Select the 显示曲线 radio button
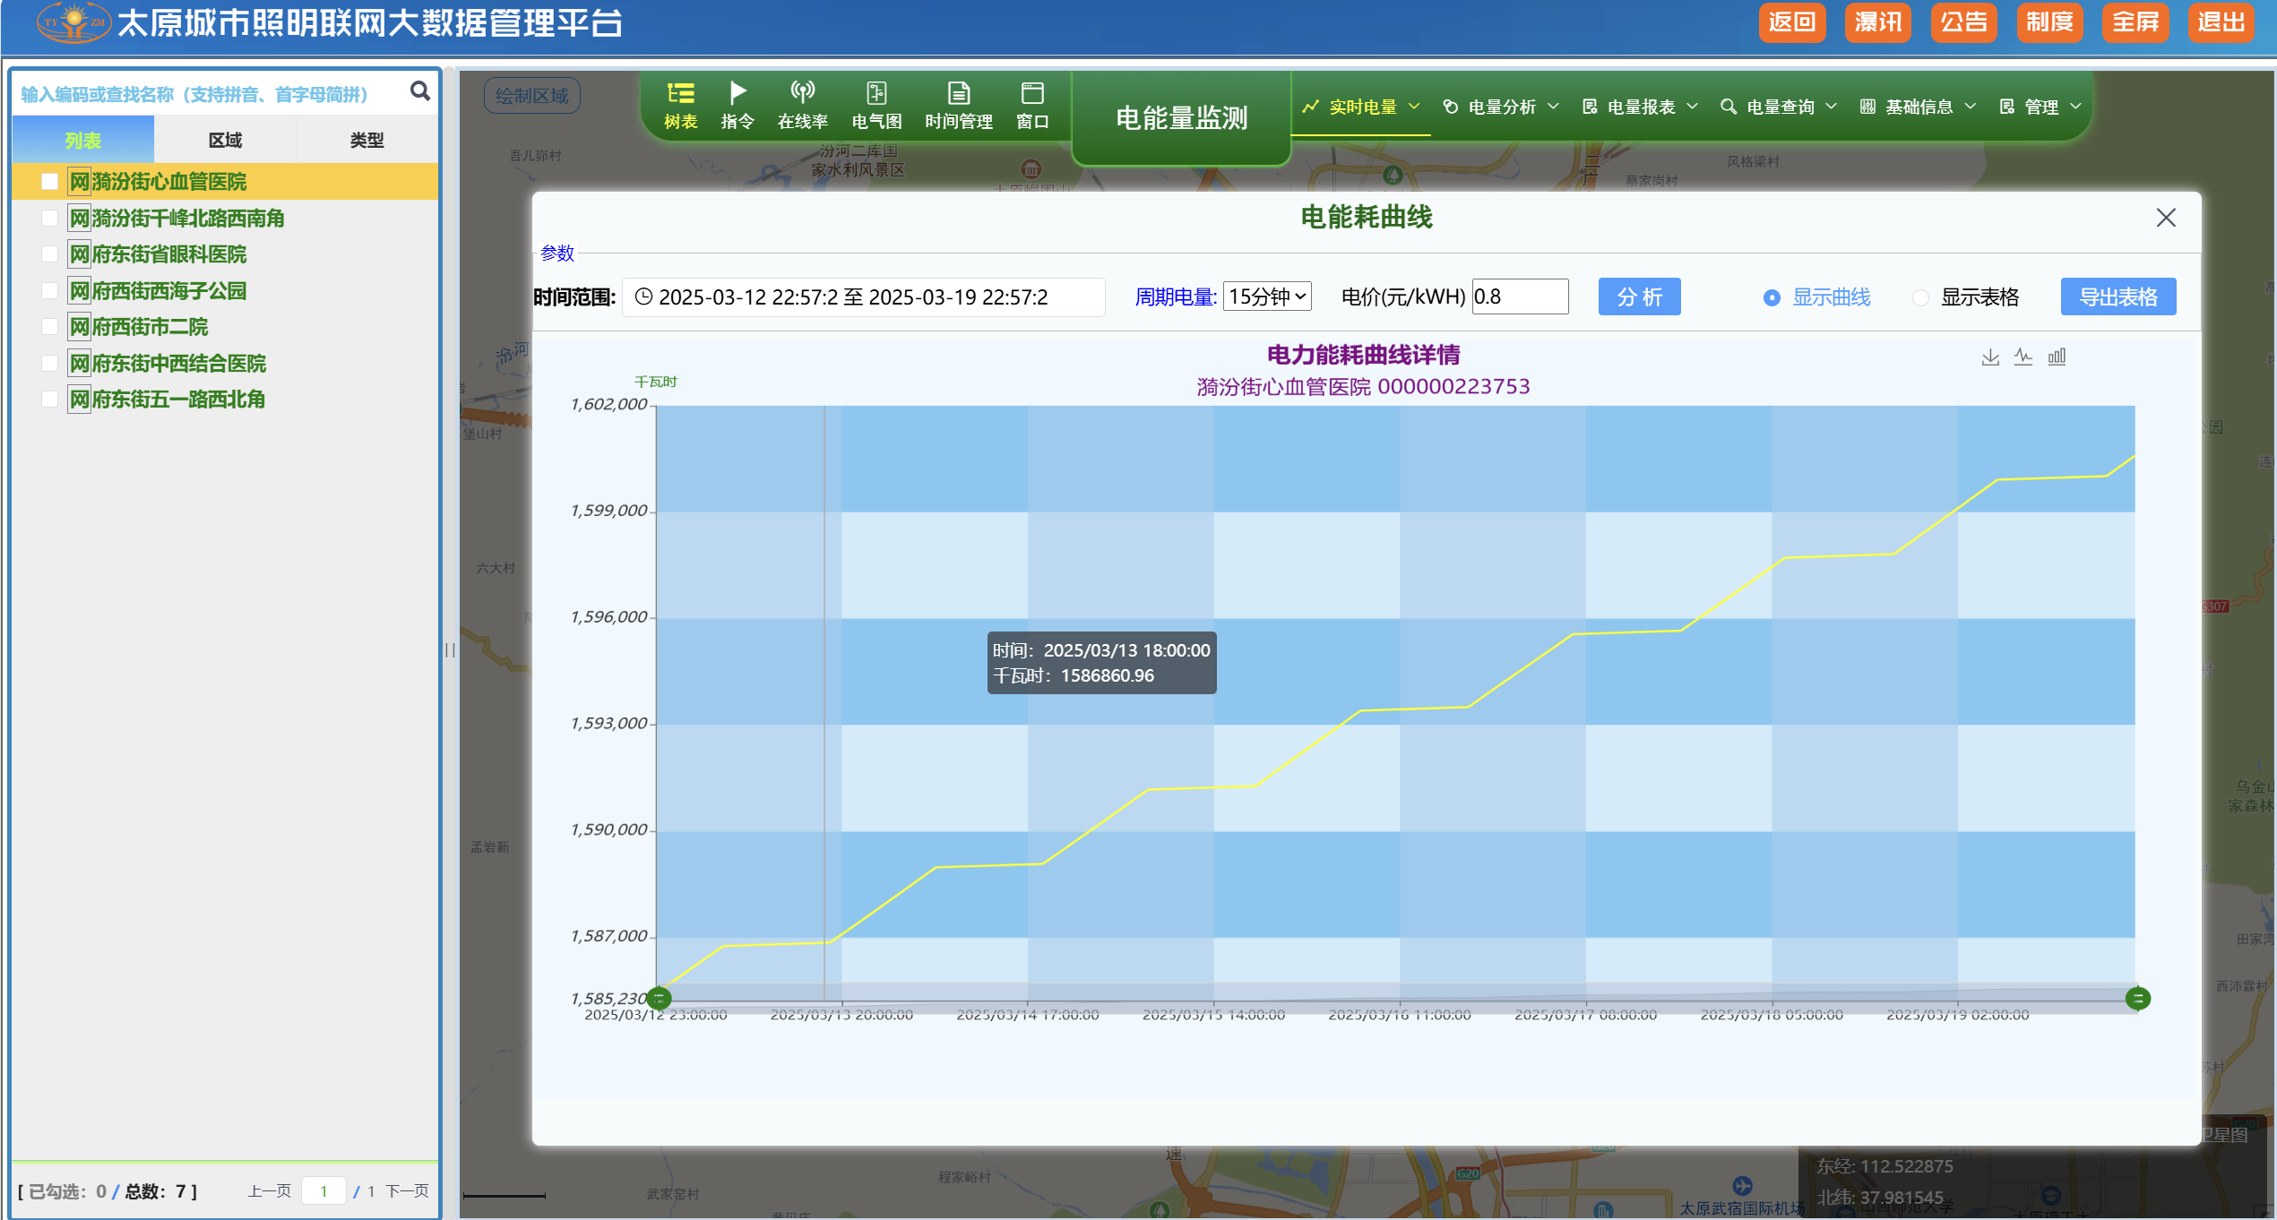The image size is (2277, 1220). tap(1771, 297)
